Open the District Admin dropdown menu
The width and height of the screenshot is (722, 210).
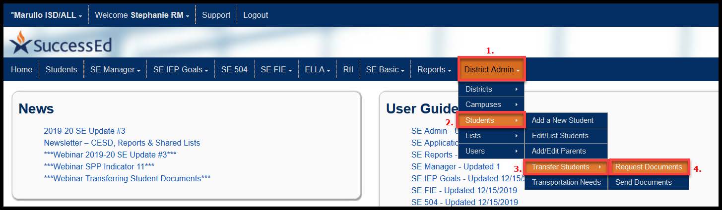(x=492, y=70)
